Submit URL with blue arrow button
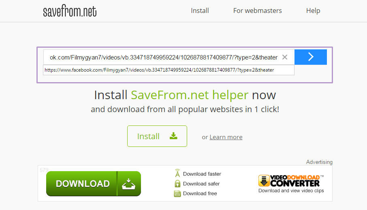Viewport: 367px width, 210px height. [311, 57]
